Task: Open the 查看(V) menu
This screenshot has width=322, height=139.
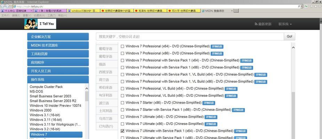Action: point(27,15)
